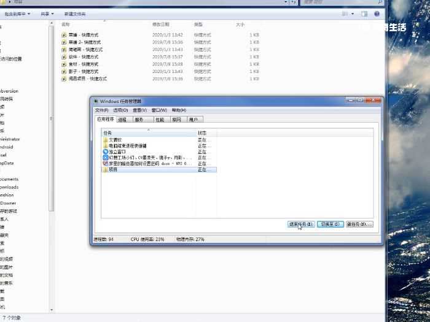Open the 共享 dropdown in Explorer toolbar
Viewport: 430px width, 322px height.
point(47,13)
